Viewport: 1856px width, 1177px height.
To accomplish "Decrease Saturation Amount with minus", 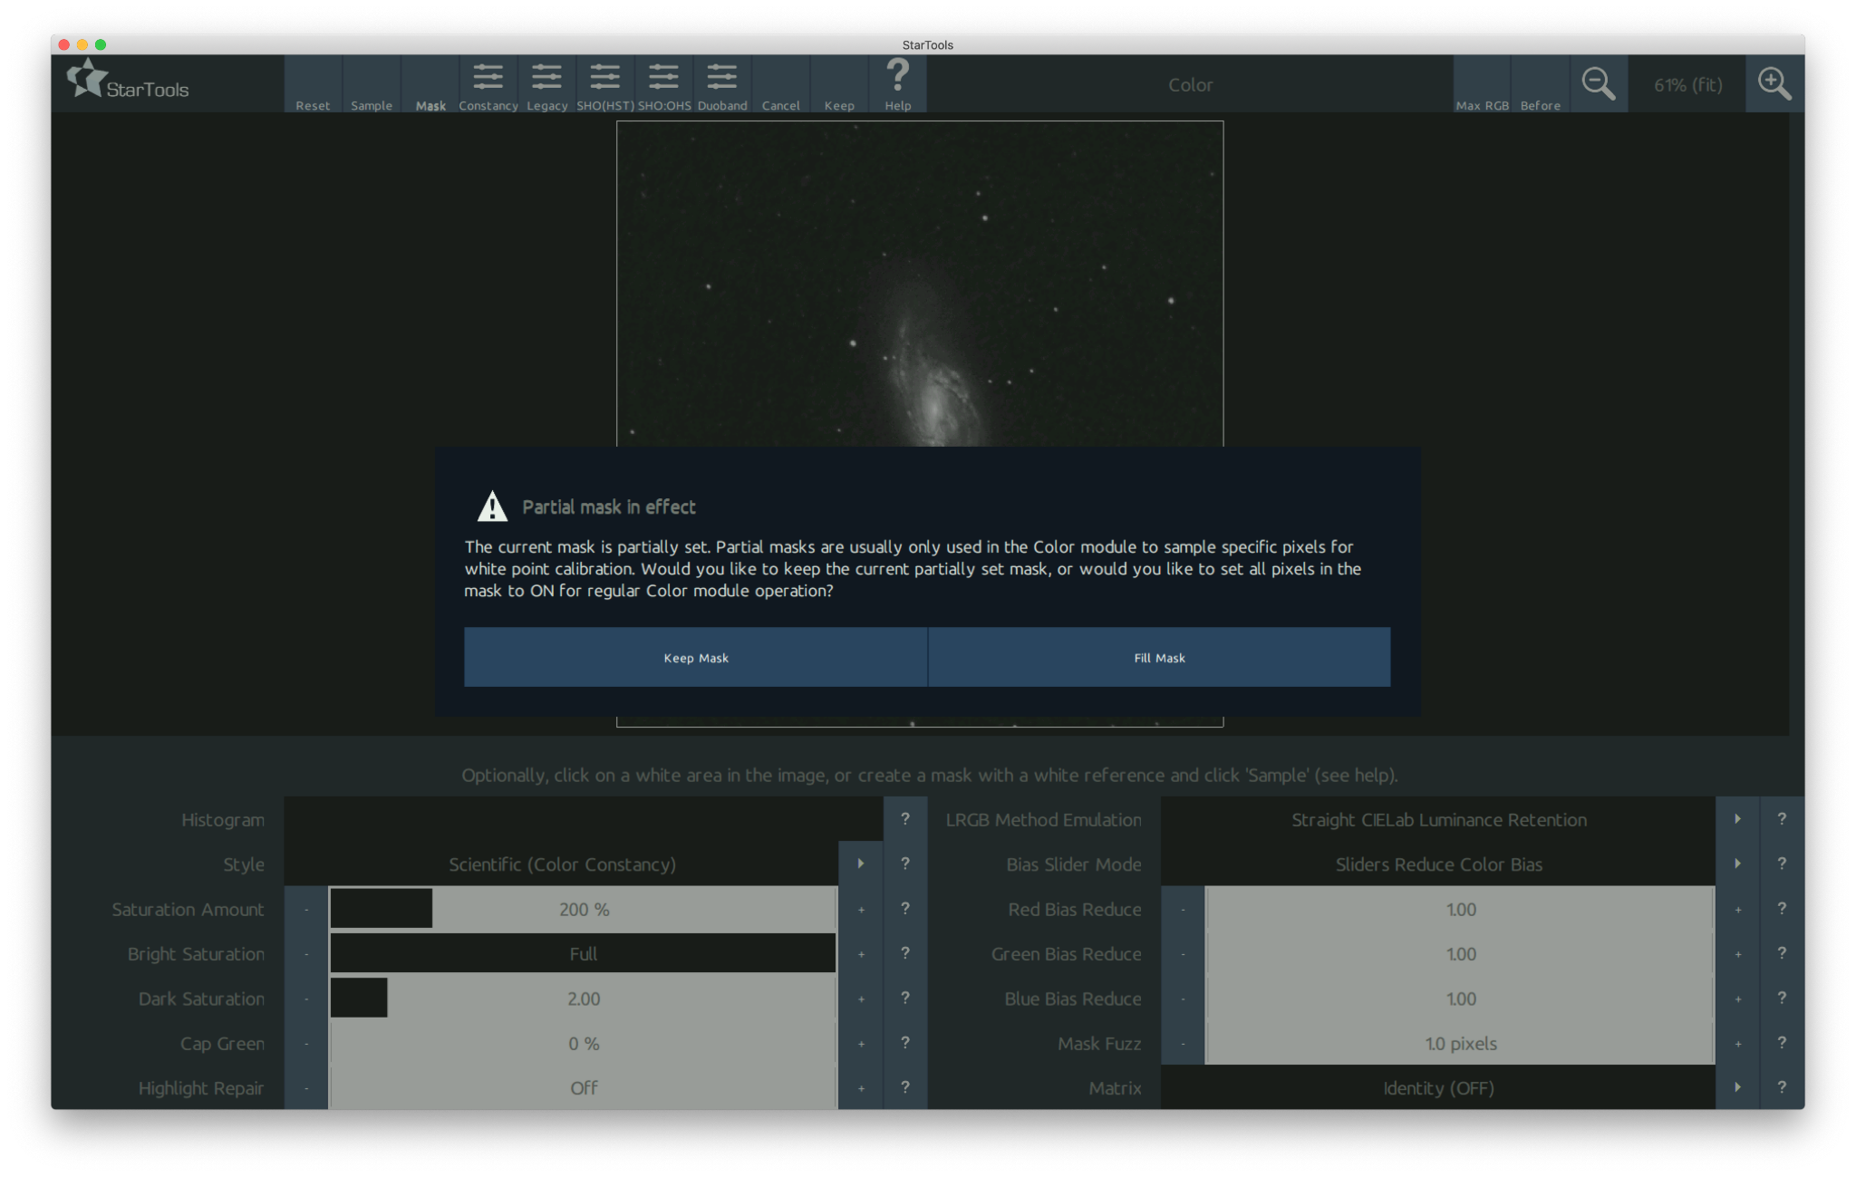I will (306, 909).
